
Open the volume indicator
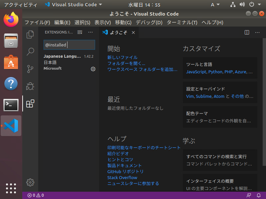(x=242, y=5)
